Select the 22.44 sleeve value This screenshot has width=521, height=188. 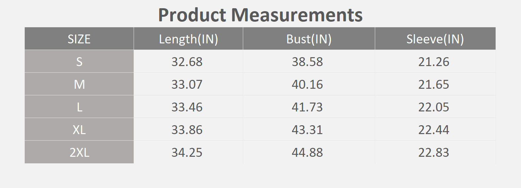pyautogui.click(x=434, y=130)
